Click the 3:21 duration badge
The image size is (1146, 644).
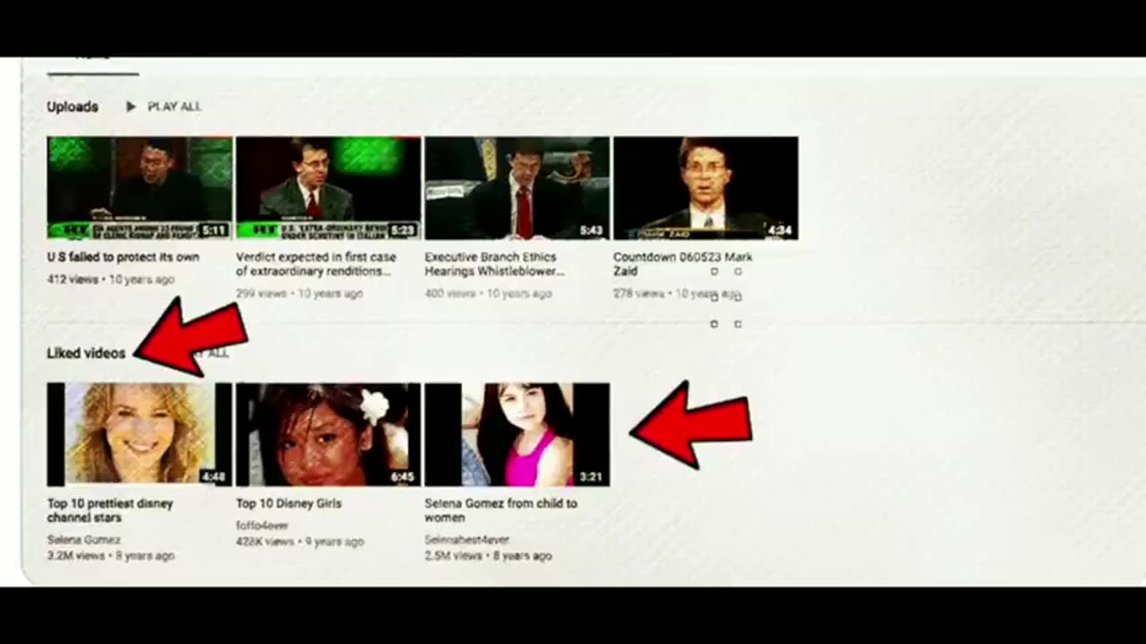tap(591, 478)
